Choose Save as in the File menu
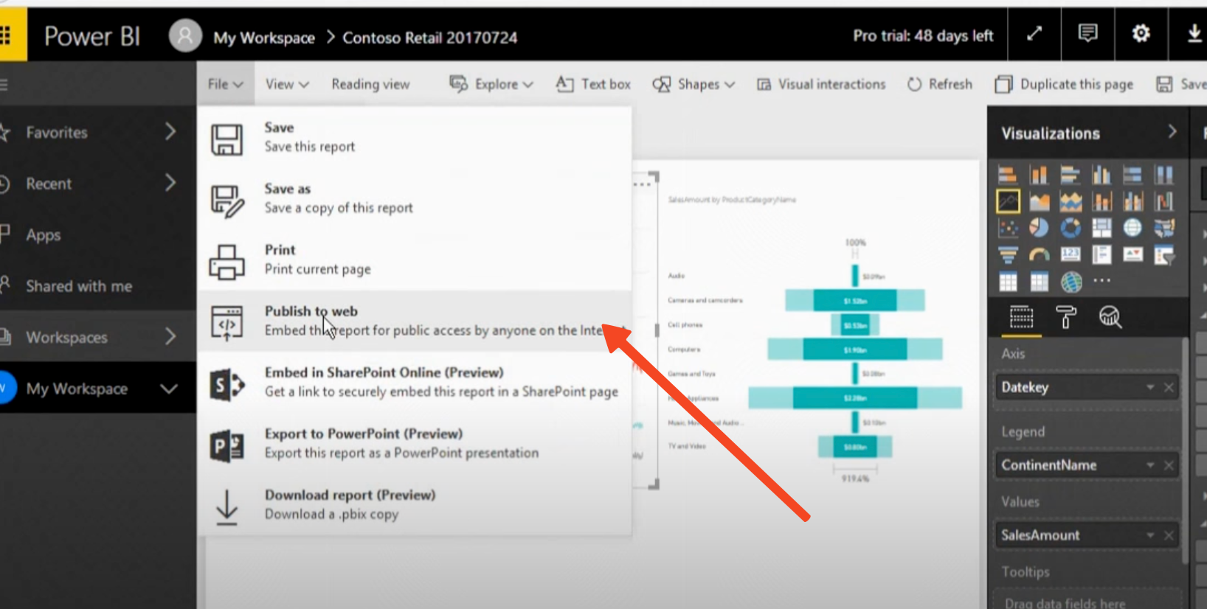1207x609 pixels. (415, 198)
